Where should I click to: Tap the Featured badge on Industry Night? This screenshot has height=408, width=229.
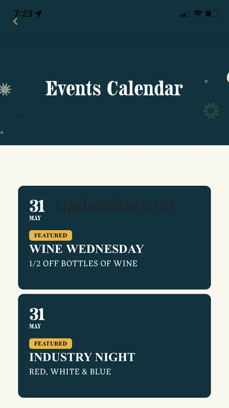pyautogui.click(x=50, y=344)
